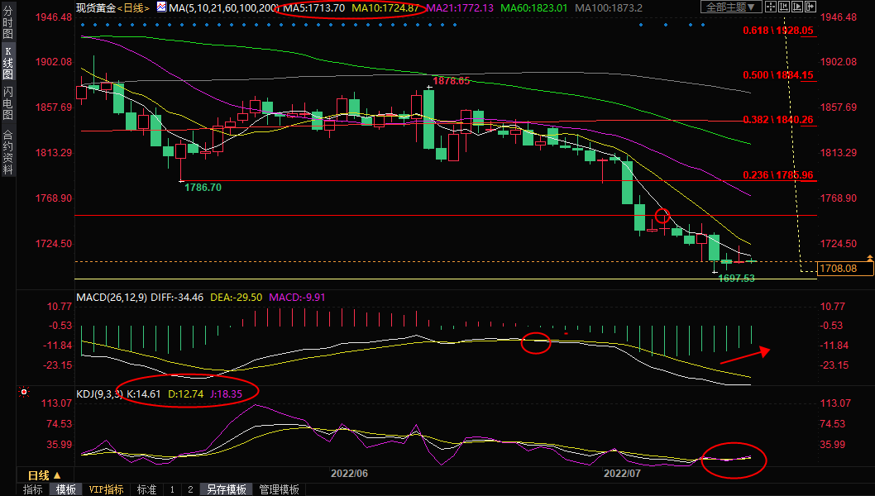Click the 另存模板 button
The image size is (875, 496).
click(227, 489)
